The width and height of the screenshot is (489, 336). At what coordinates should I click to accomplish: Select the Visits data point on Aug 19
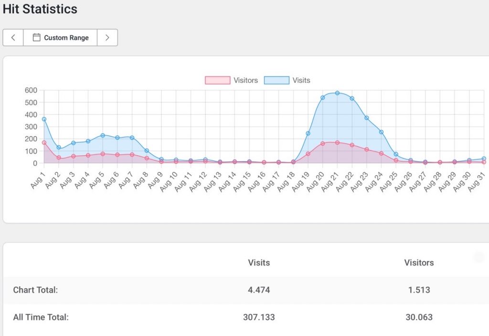308,133
